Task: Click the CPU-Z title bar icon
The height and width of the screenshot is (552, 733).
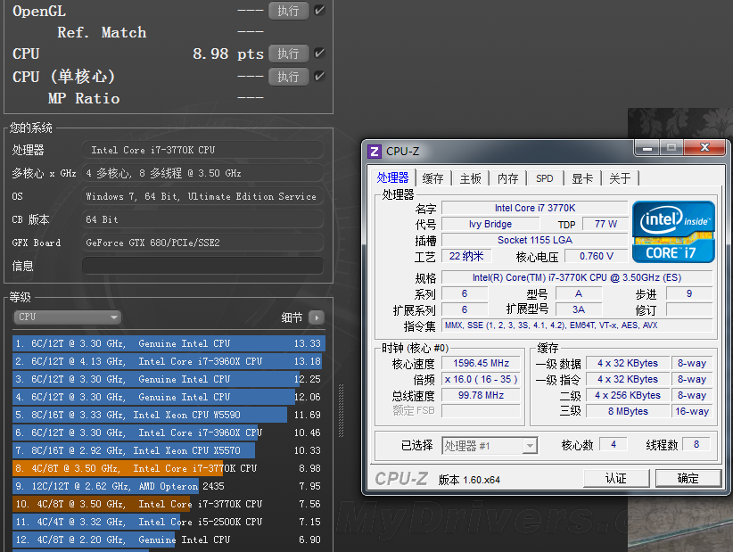Action: [375, 151]
